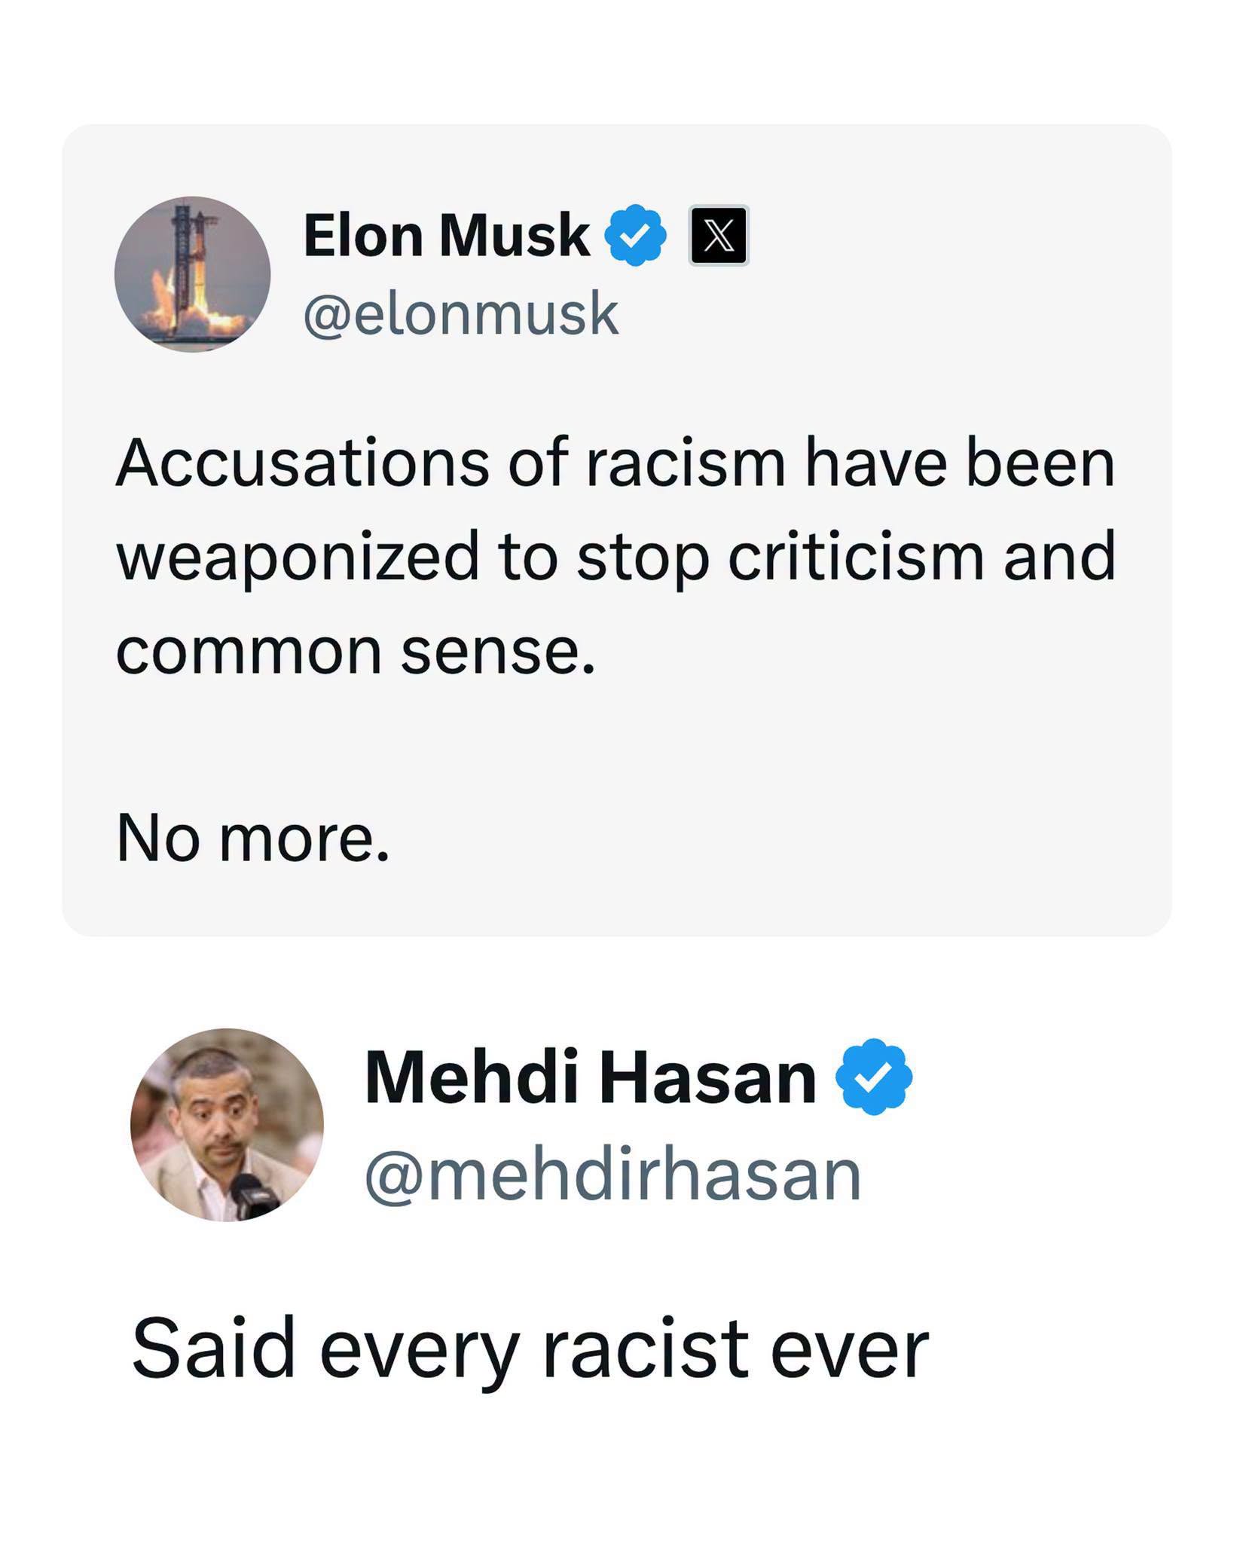Open the @mehdirhasan handle

(613, 1175)
